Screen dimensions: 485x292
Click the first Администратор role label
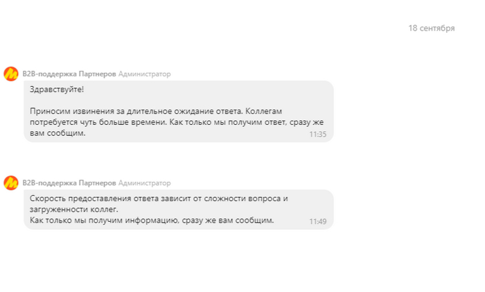(x=144, y=74)
